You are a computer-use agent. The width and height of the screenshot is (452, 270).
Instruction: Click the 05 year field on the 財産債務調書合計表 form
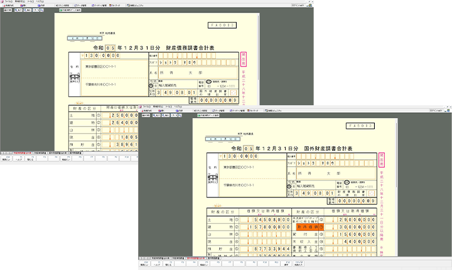111,48
